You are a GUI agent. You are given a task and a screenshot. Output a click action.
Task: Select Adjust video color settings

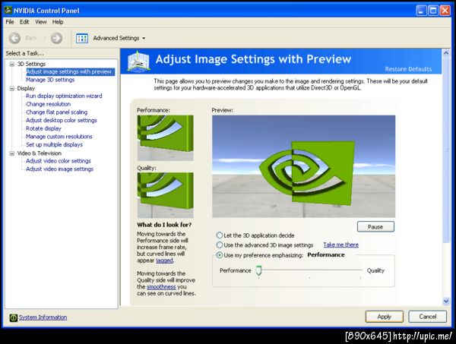tap(59, 161)
